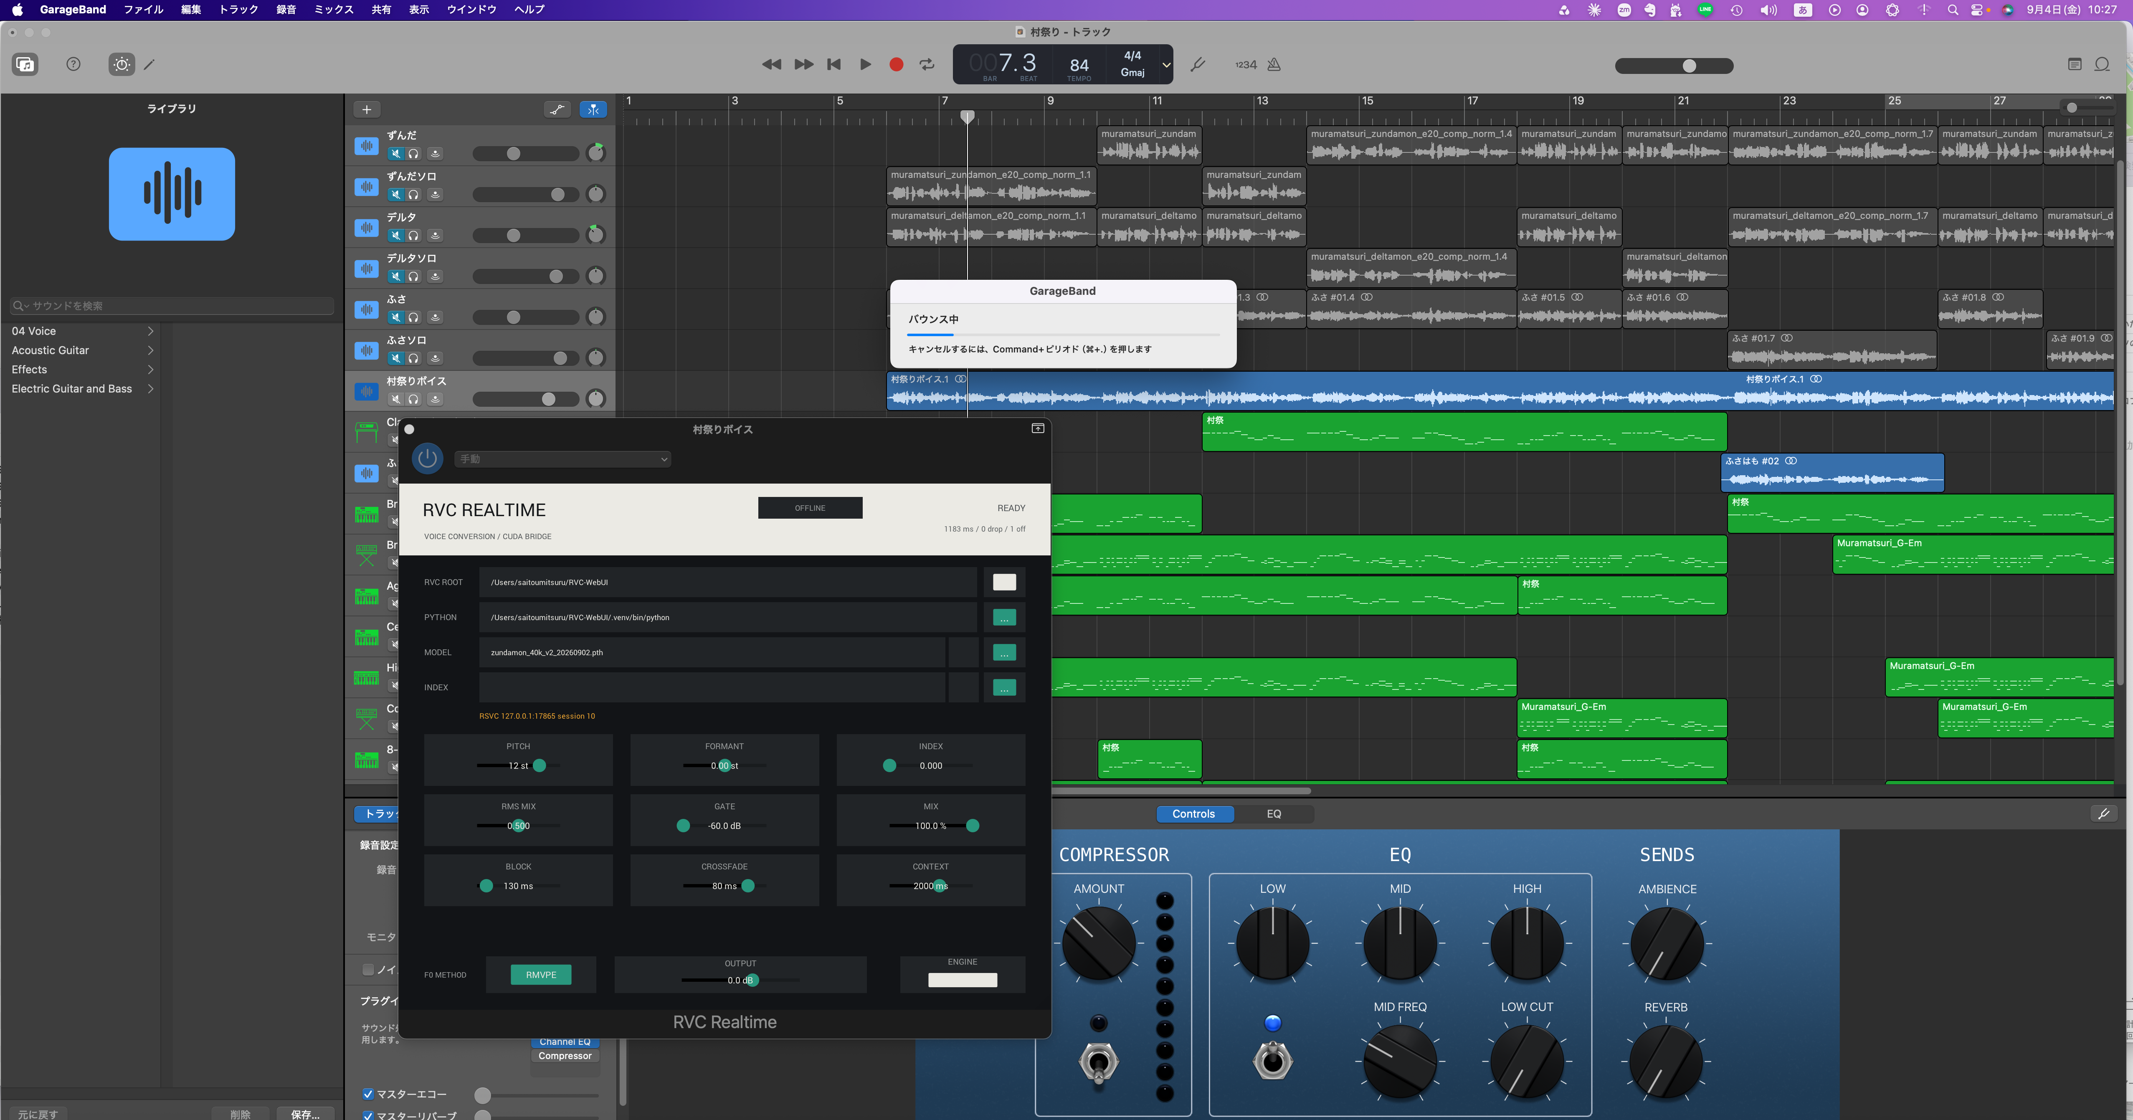
Task: Solo the ふさ track with headphones
Action: click(413, 318)
